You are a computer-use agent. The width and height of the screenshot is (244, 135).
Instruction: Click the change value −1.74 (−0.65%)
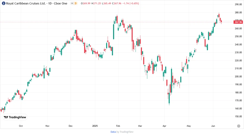[131, 3]
